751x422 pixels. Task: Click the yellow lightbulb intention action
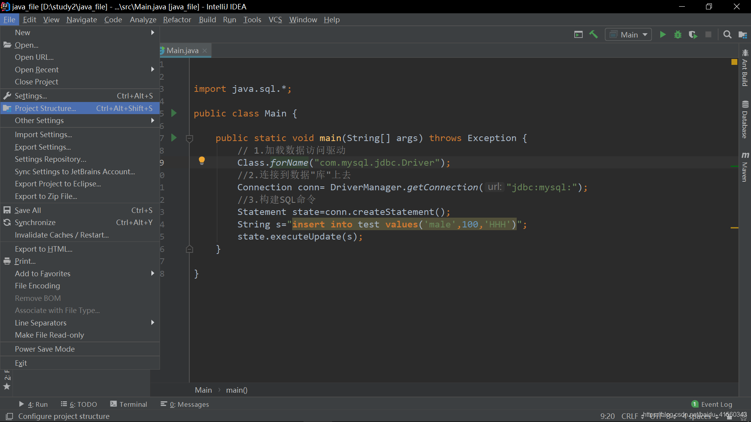click(202, 161)
